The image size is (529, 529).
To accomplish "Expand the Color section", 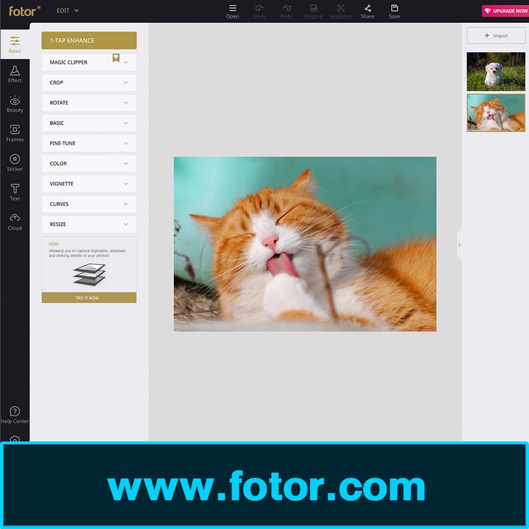I will coord(89,163).
